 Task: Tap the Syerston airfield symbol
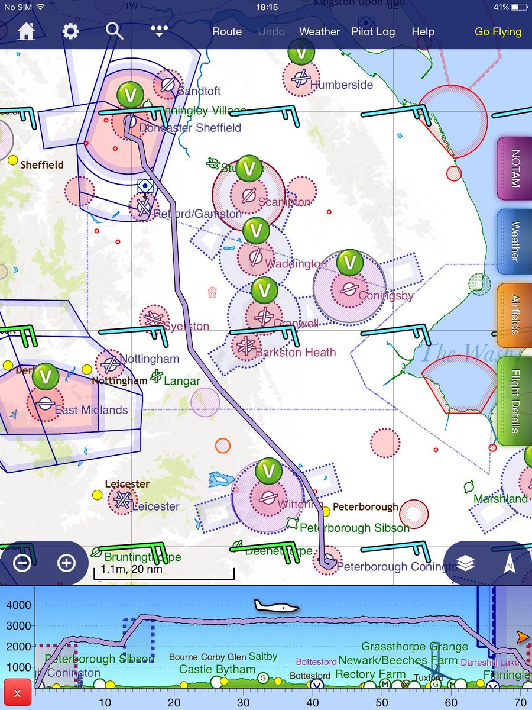tap(154, 319)
